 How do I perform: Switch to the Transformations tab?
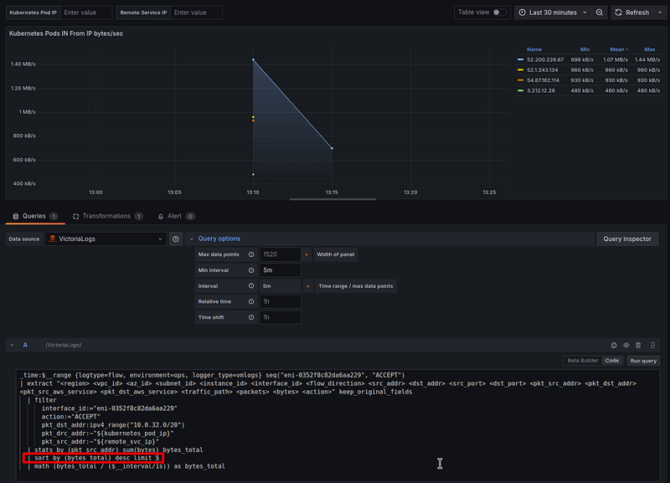107,216
